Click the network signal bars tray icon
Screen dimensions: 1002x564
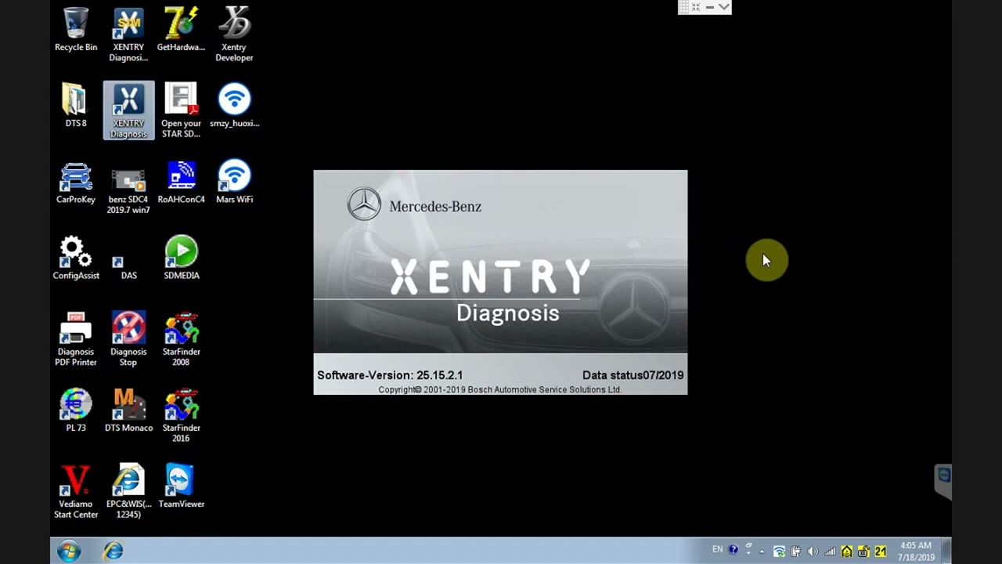coord(830,551)
